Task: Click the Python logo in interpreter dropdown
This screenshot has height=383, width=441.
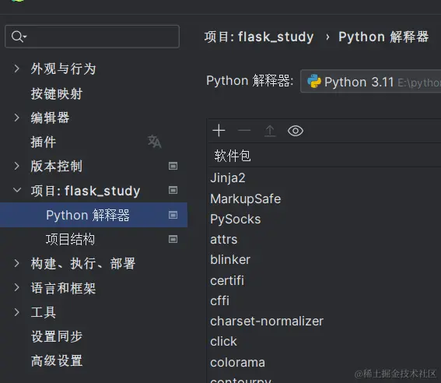Action: 314,81
